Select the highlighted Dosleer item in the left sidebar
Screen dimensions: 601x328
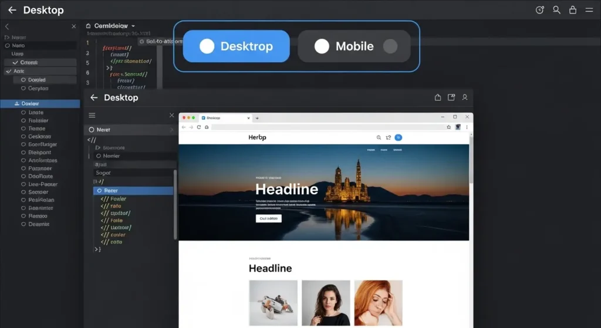(x=40, y=104)
